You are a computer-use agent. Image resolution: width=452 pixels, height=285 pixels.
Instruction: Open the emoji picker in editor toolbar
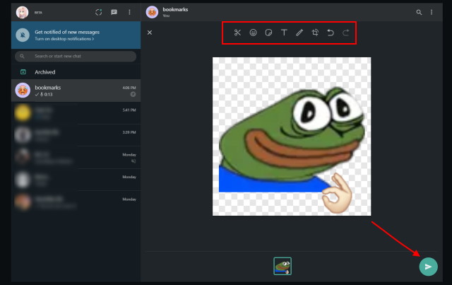[253, 33]
